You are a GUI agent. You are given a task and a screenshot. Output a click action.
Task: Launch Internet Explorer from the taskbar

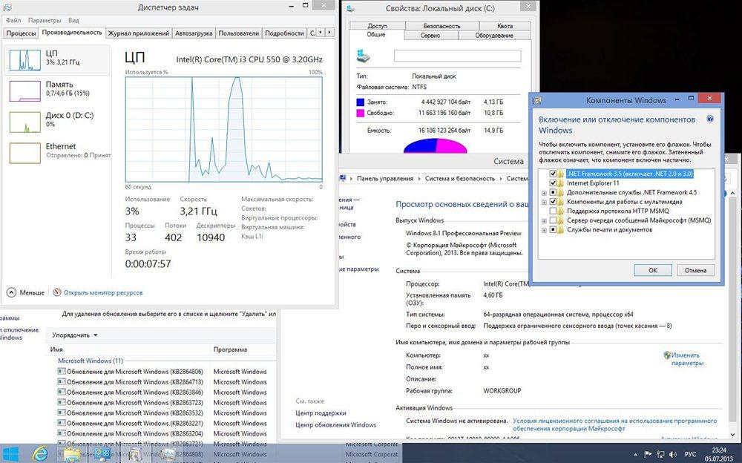point(40,453)
